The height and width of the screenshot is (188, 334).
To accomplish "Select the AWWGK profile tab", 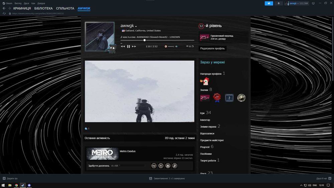I will [84, 8].
